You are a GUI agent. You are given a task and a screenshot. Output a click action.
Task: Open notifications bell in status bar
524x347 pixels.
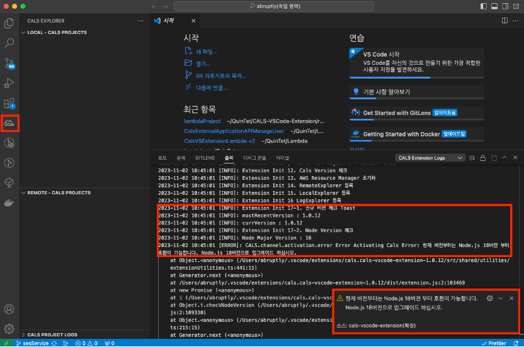pyautogui.click(x=516, y=343)
